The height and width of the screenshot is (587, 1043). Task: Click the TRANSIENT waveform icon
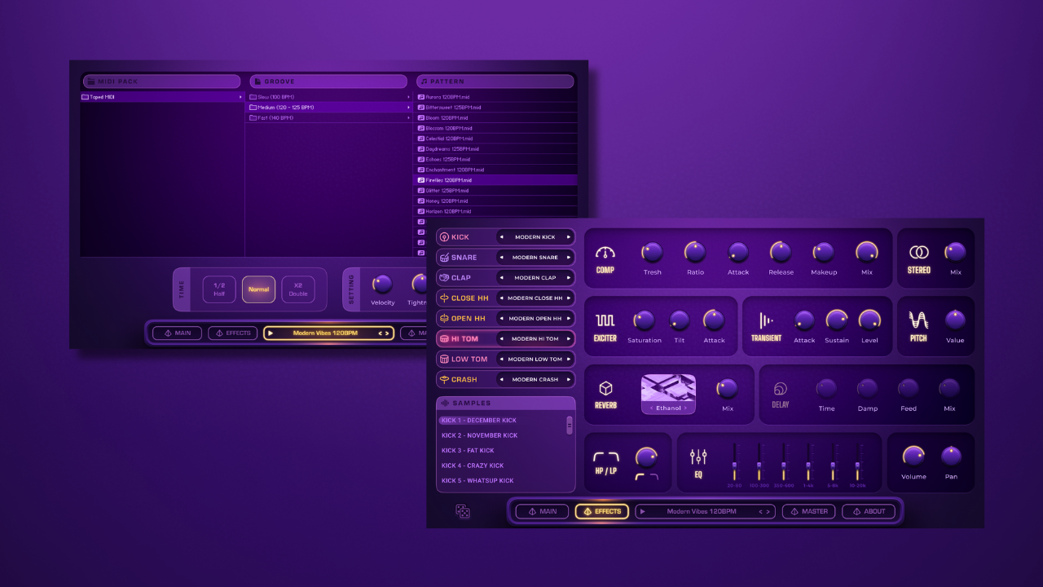click(766, 320)
